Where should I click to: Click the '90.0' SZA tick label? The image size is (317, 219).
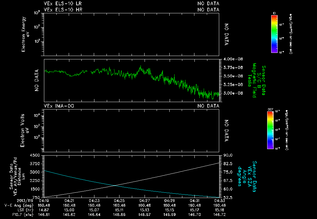click(x=228, y=155)
